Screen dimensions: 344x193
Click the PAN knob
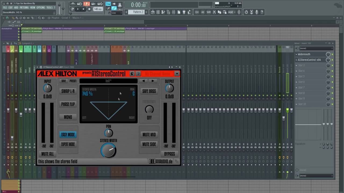tap(108, 133)
